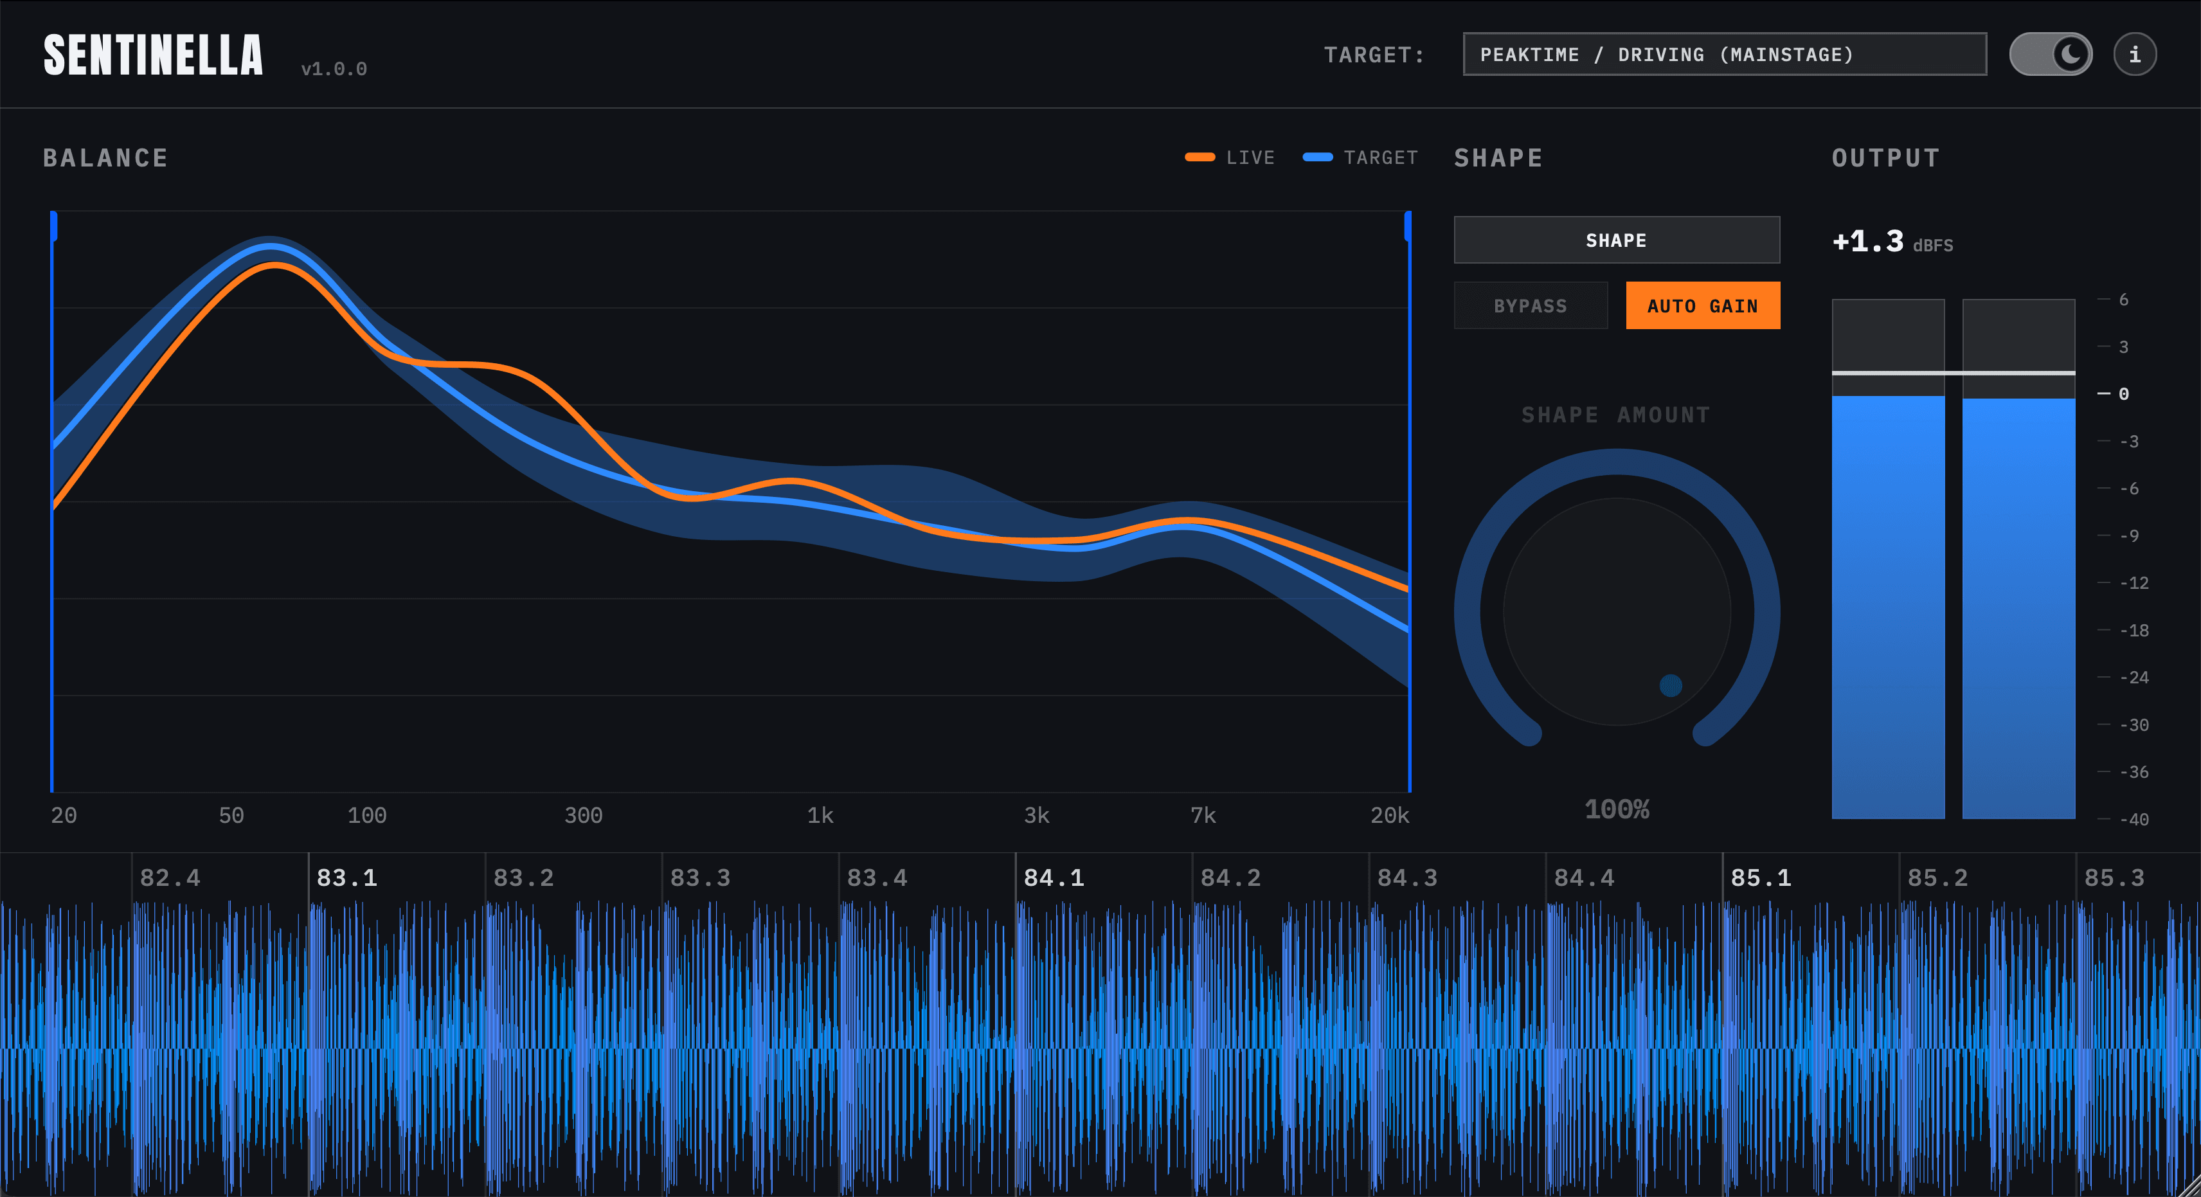The image size is (2201, 1197).
Task: Click the SENTINELLA logo
Action: 154,55
